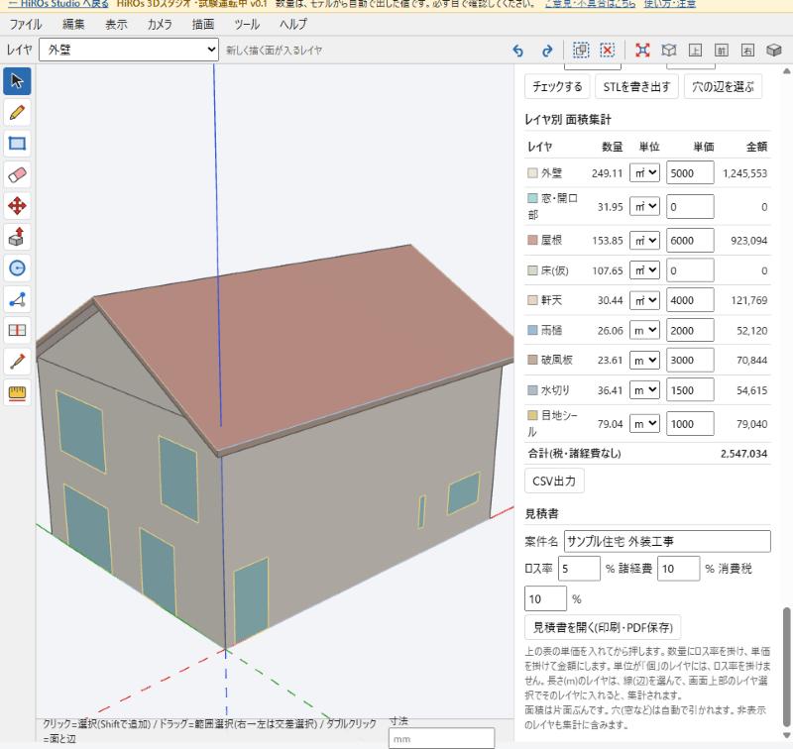Click the 雨樋 layer color swatch
Screen dimensions: 793x749
[x=532, y=330]
